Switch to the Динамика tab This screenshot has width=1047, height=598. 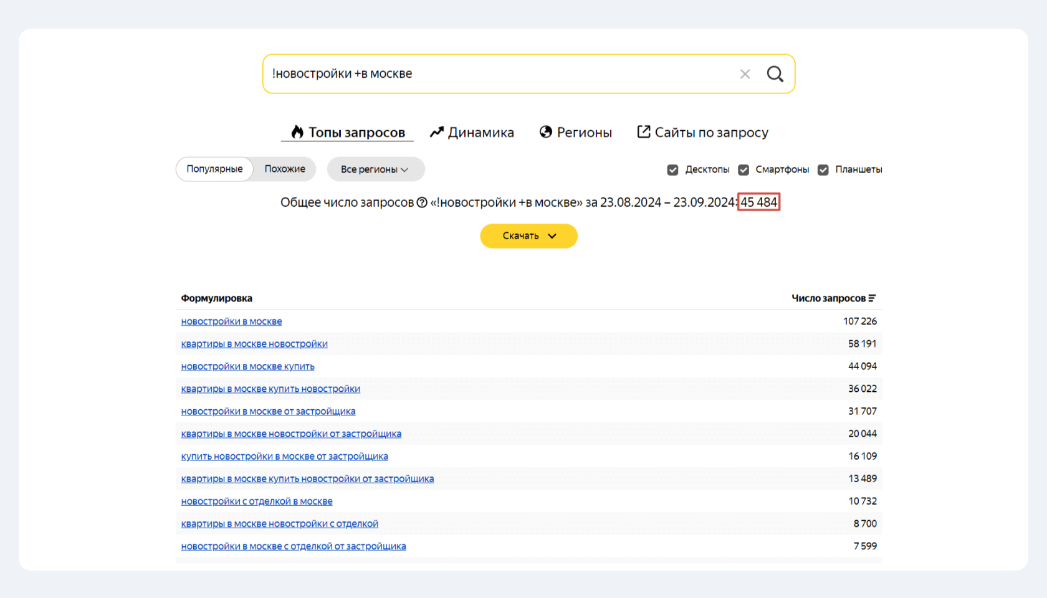pyautogui.click(x=481, y=132)
